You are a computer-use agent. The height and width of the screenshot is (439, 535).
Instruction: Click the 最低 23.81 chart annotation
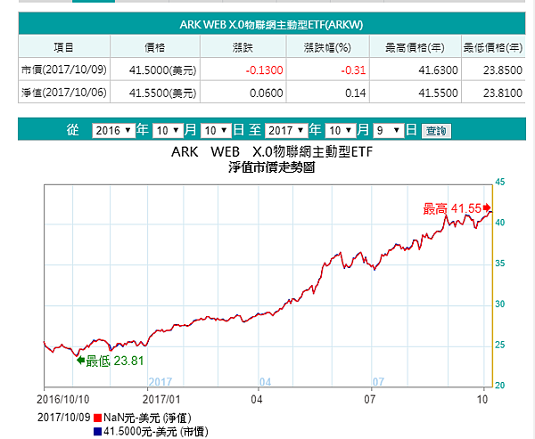point(115,361)
